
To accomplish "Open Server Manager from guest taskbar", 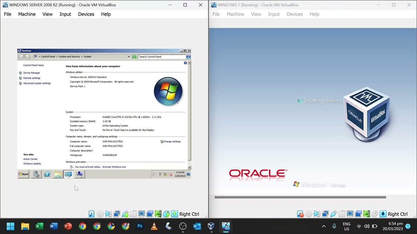I will click(x=36, y=175).
